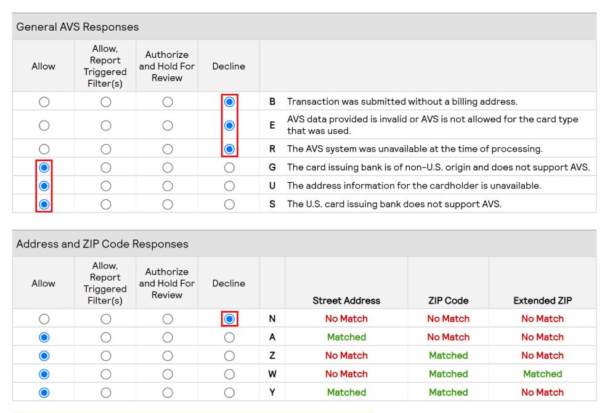Select Allow for code N no match

click(x=44, y=319)
